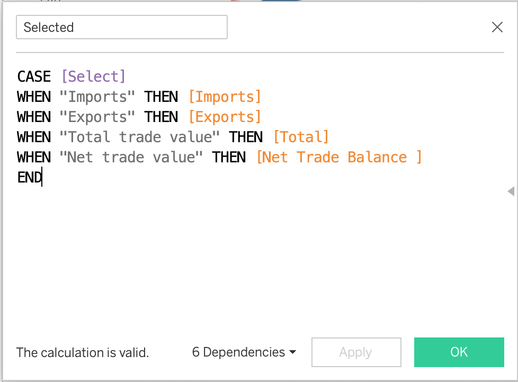Click the "Total trade value" string
The width and height of the screenshot is (518, 382).
[140, 137]
